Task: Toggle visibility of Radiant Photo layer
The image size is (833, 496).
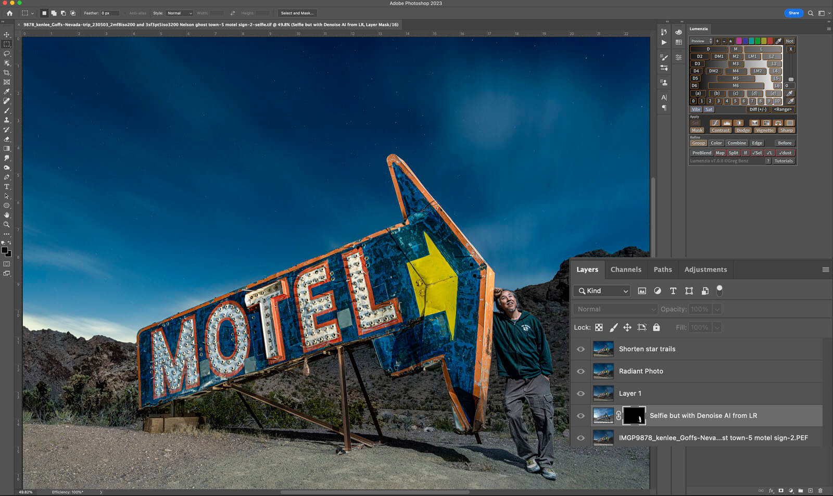Action: point(580,372)
